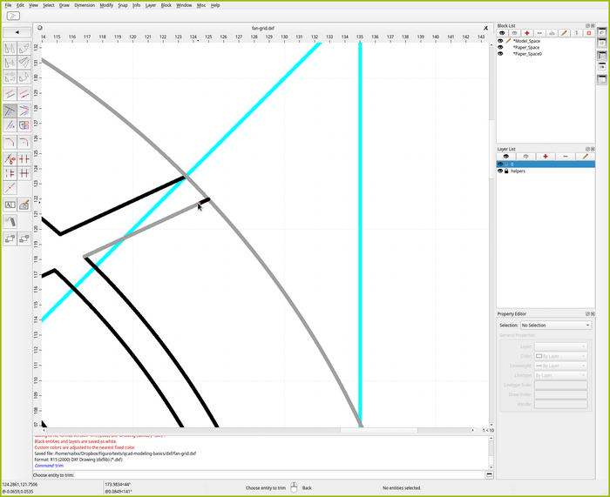This screenshot has width=610, height=497.
Task: Remove layer using minus button in Layer List
Action: coord(566,156)
